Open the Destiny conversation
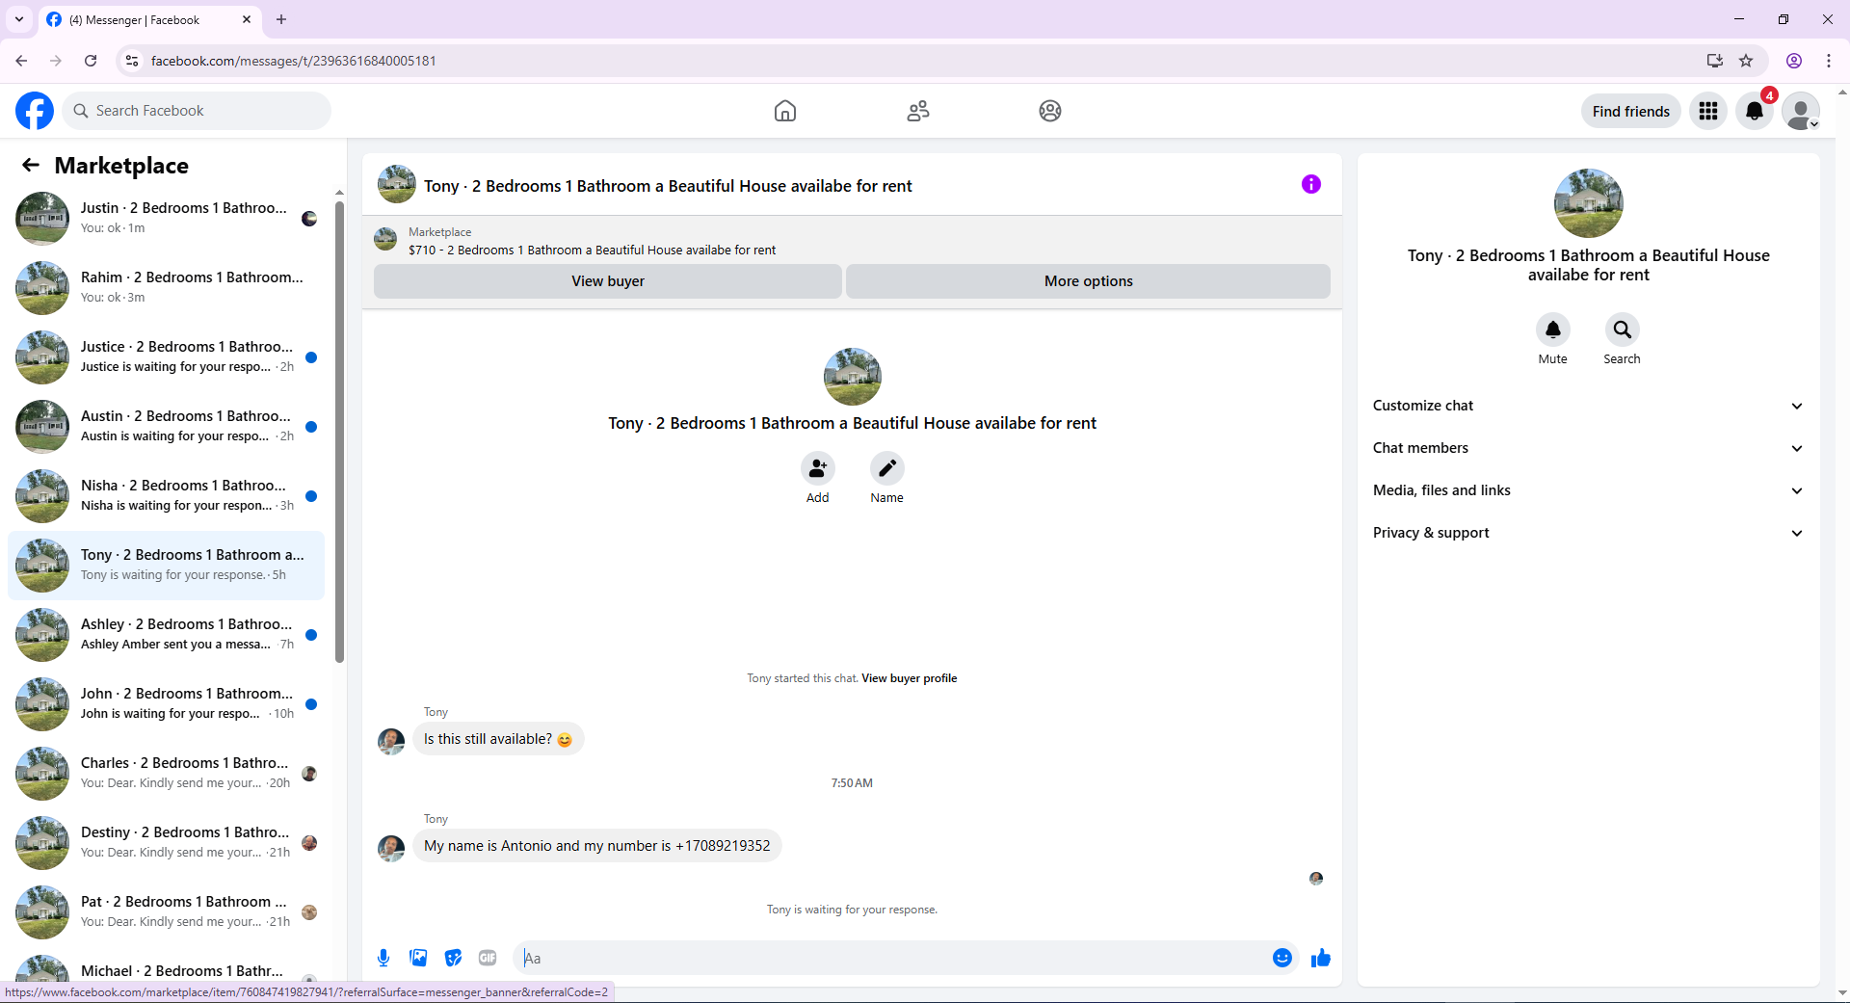 click(166, 843)
